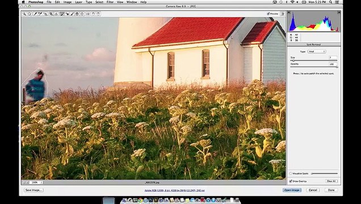Open the Type menu in menu bar

click(89, 2)
